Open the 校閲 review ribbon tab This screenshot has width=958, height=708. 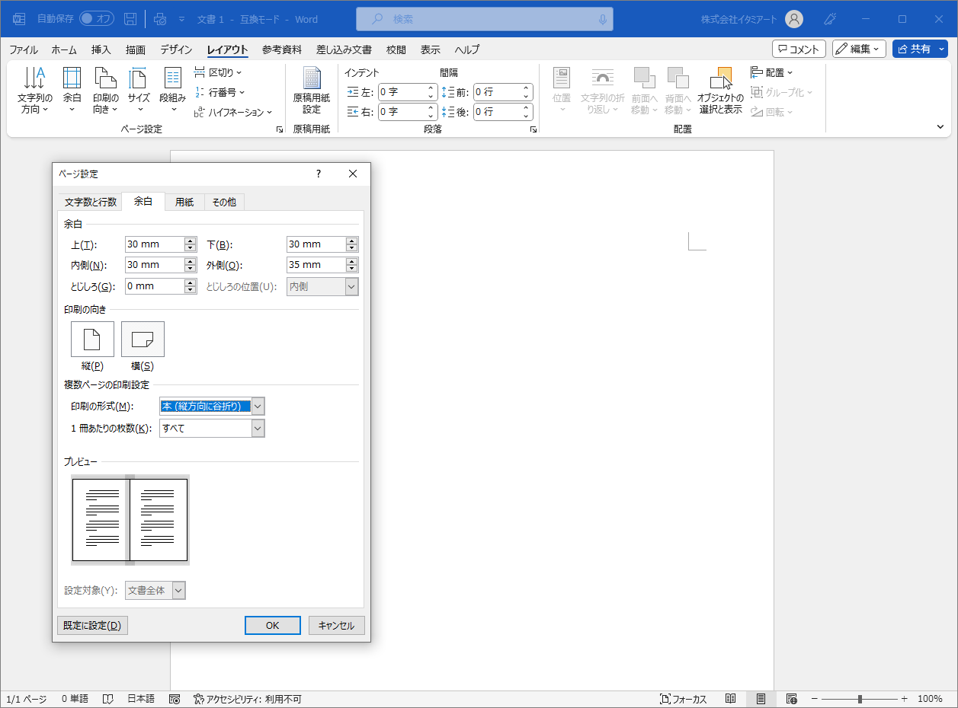tap(396, 49)
